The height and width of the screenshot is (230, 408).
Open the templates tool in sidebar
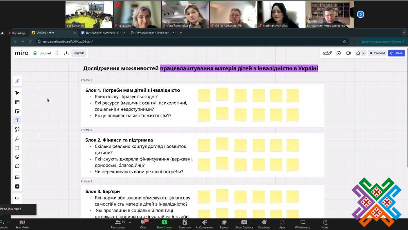click(x=17, y=102)
